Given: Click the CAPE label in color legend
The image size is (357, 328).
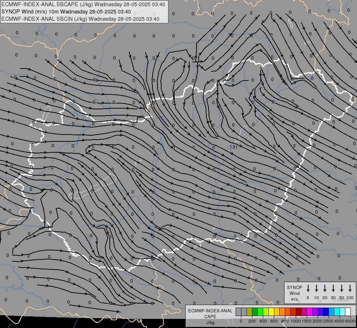Looking at the screenshot, I should coord(210,317).
